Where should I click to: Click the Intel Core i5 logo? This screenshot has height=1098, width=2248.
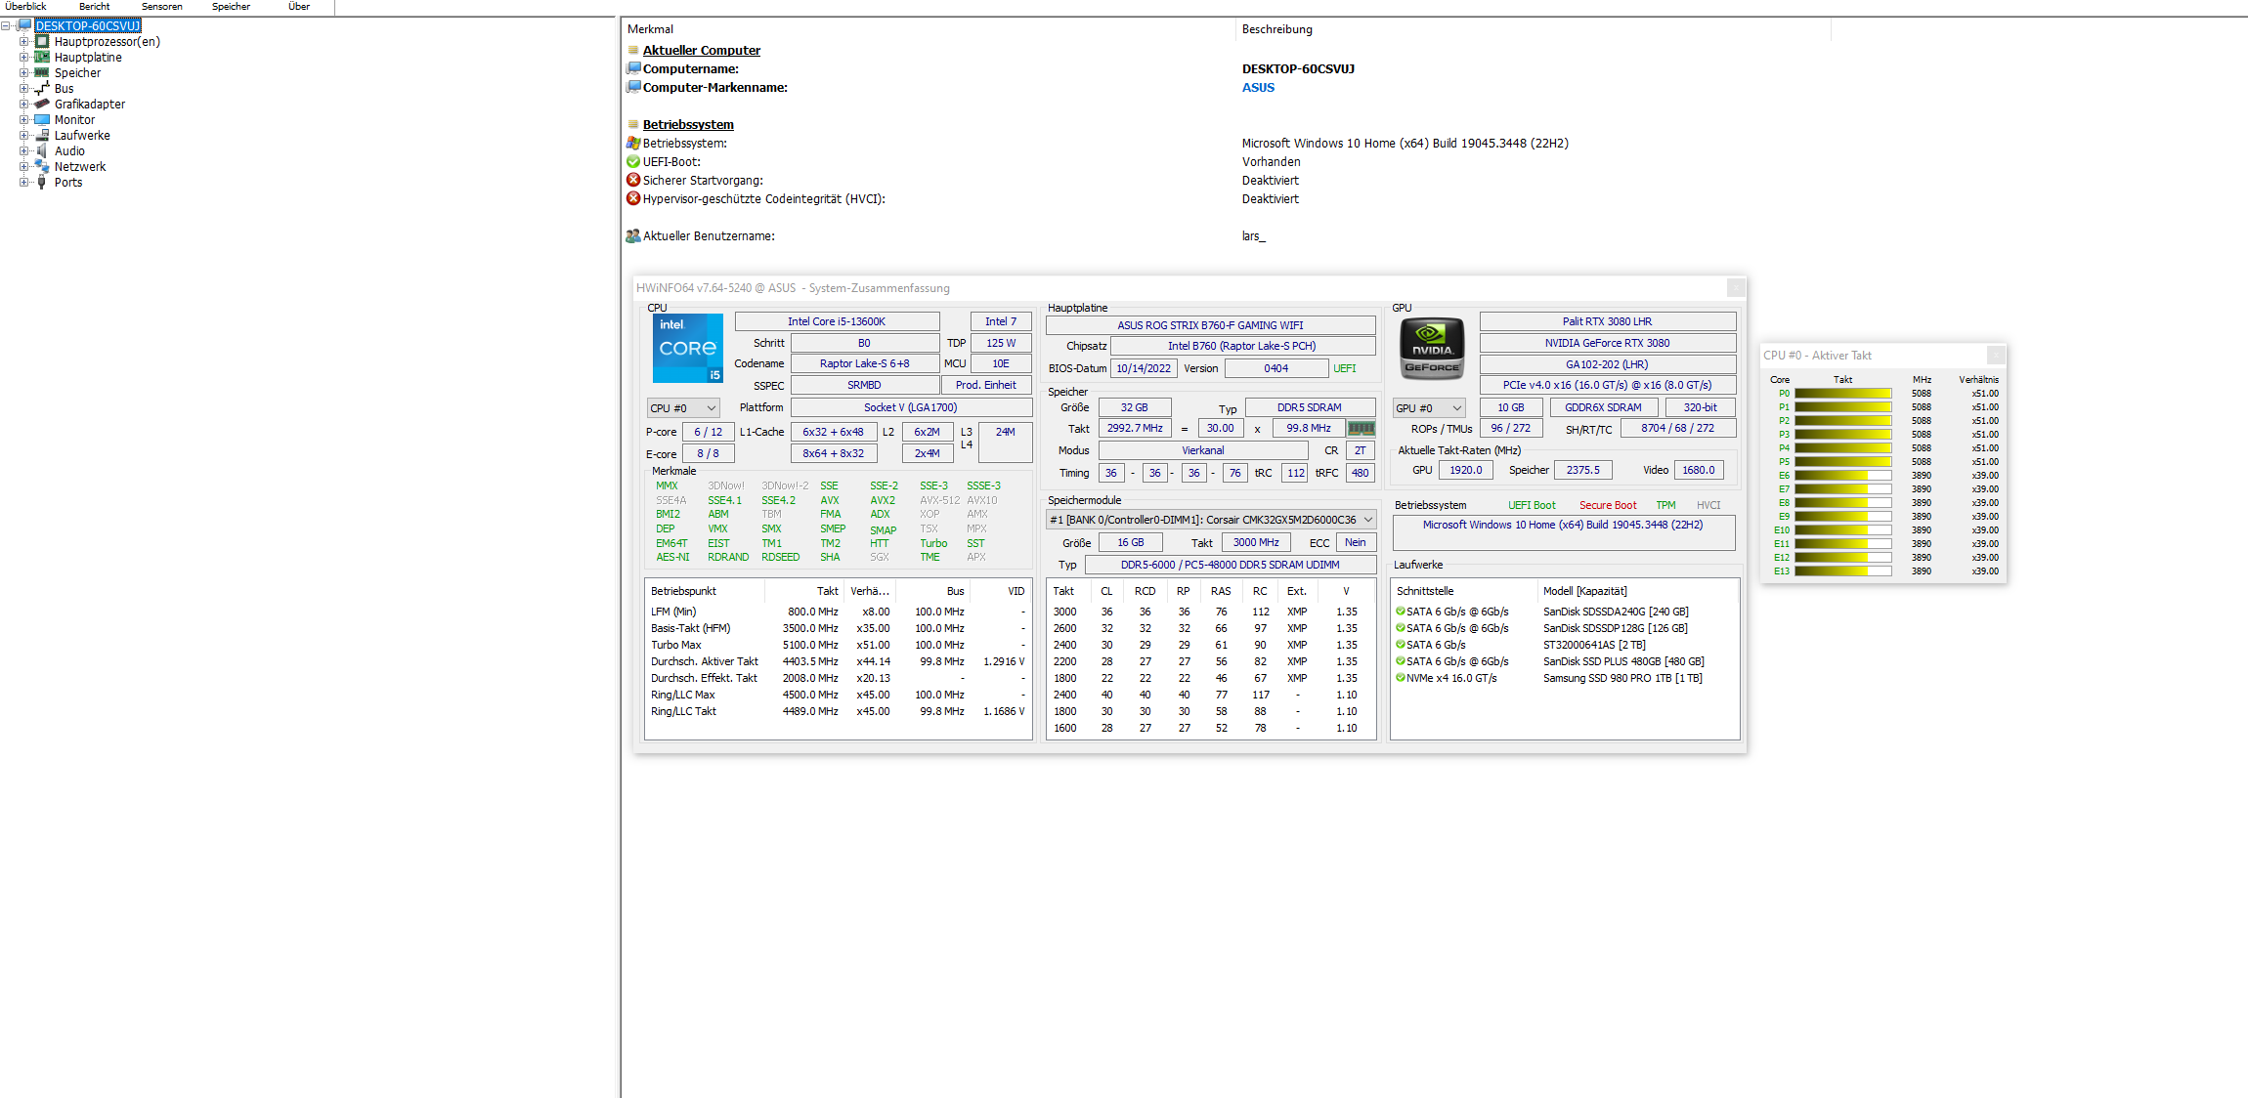(687, 348)
